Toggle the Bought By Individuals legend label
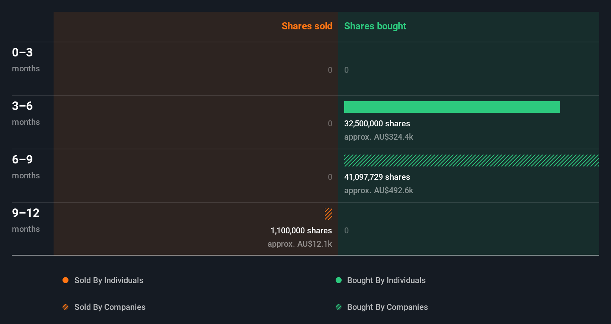 tap(386, 280)
